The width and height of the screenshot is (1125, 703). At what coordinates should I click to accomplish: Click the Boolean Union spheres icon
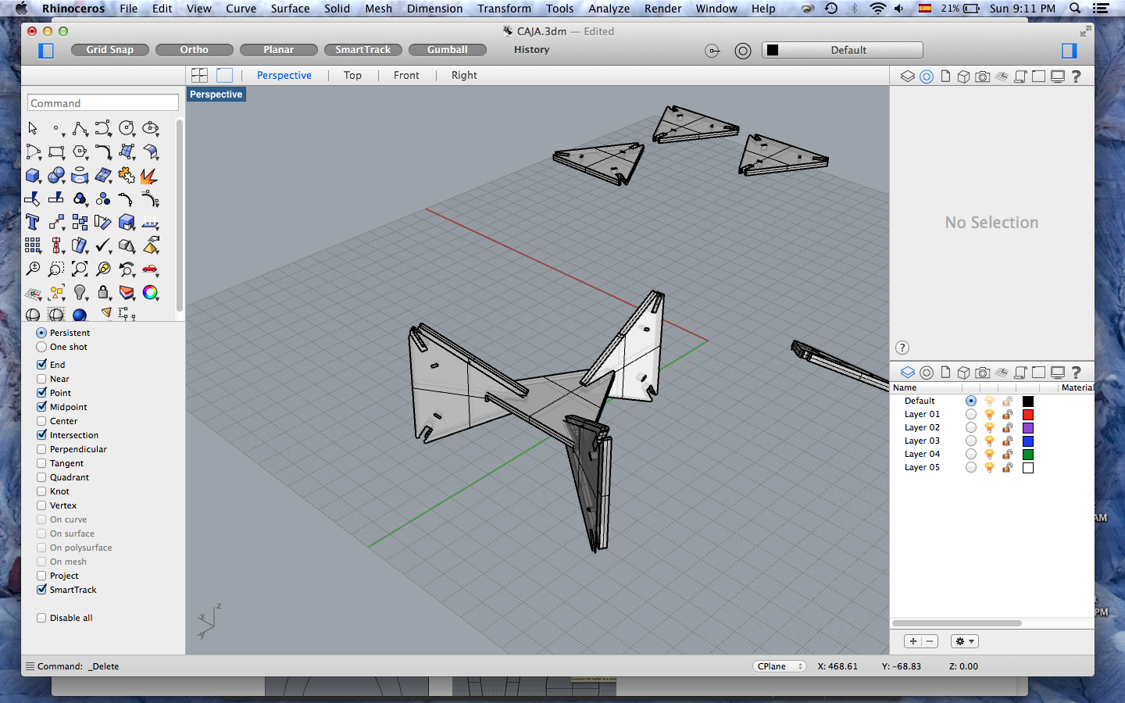[56, 176]
